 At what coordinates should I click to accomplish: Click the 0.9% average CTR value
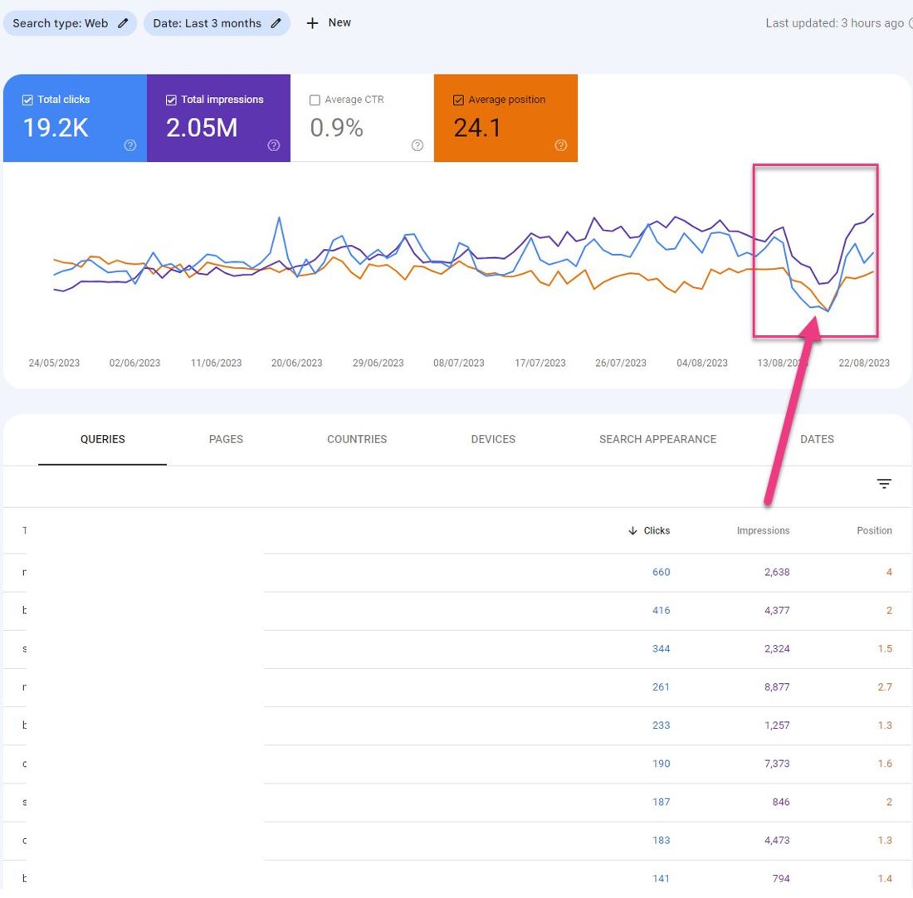coord(336,128)
